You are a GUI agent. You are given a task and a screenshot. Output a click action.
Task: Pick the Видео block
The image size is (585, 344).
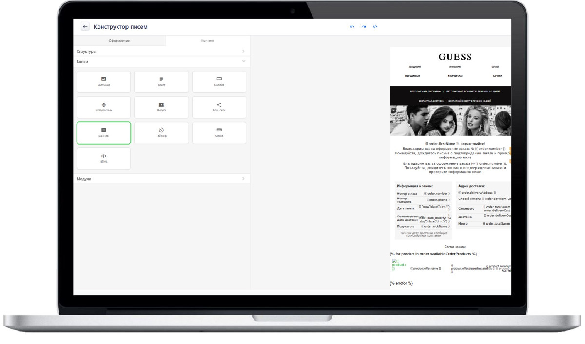[x=161, y=107]
